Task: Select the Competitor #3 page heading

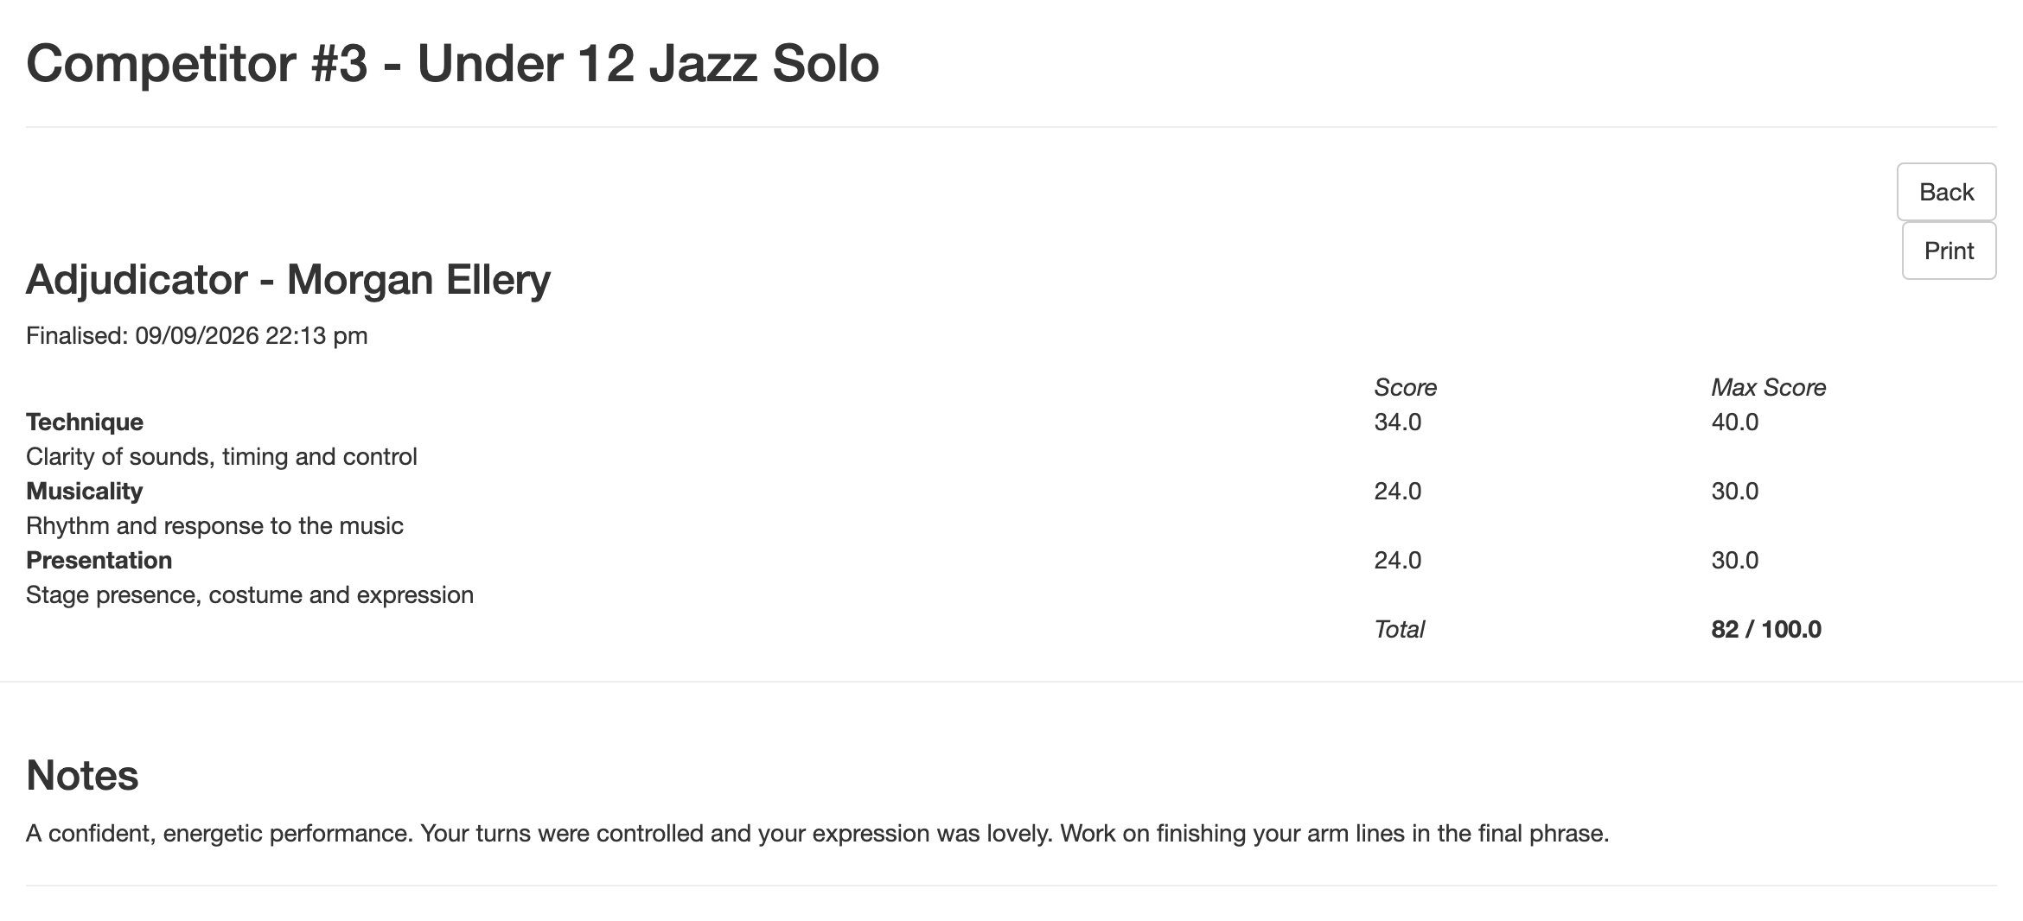Action: (452, 63)
